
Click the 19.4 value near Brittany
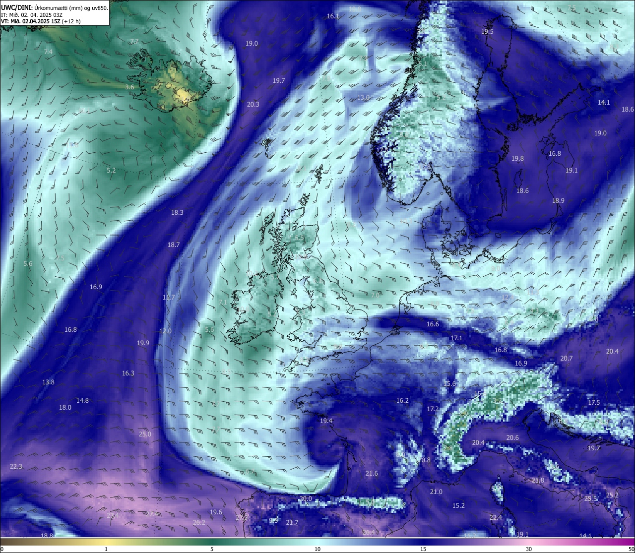(x=326, y=421)
